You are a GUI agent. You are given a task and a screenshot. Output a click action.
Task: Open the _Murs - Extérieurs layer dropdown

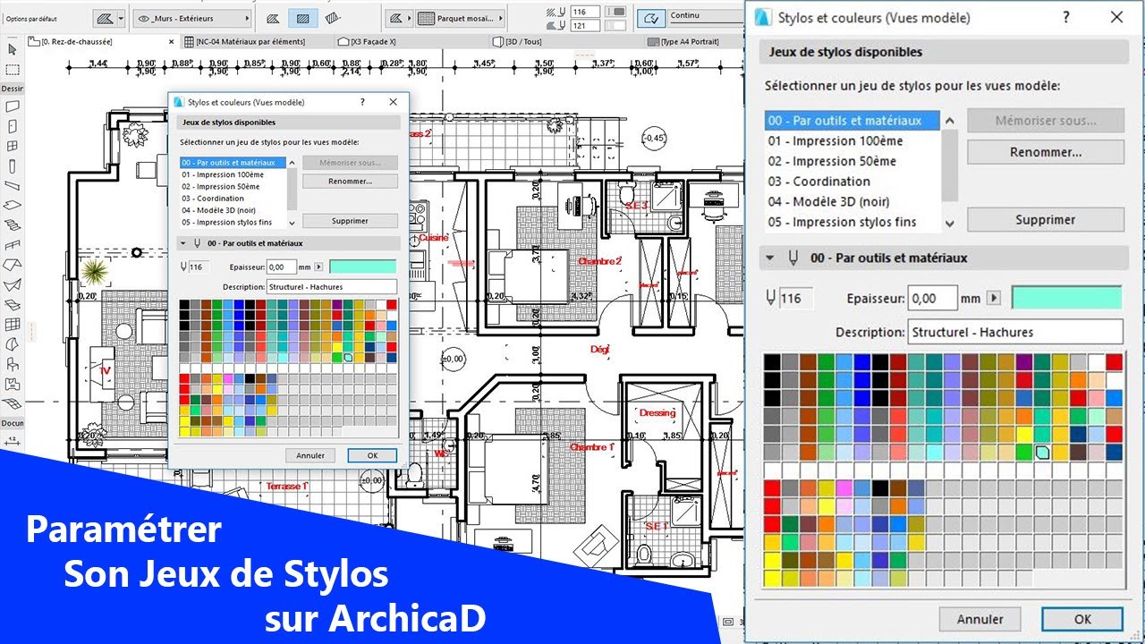(x=192, y=18)
